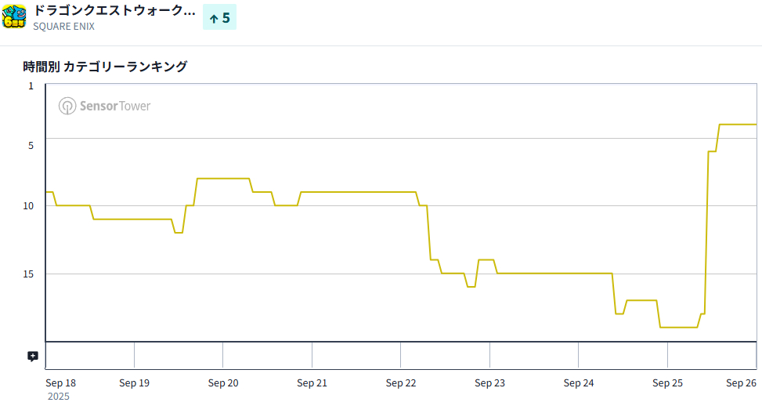The image size is (762, 406).
Task: Click the rank 1 label on y-axis
Action: [x=31, y=85]
